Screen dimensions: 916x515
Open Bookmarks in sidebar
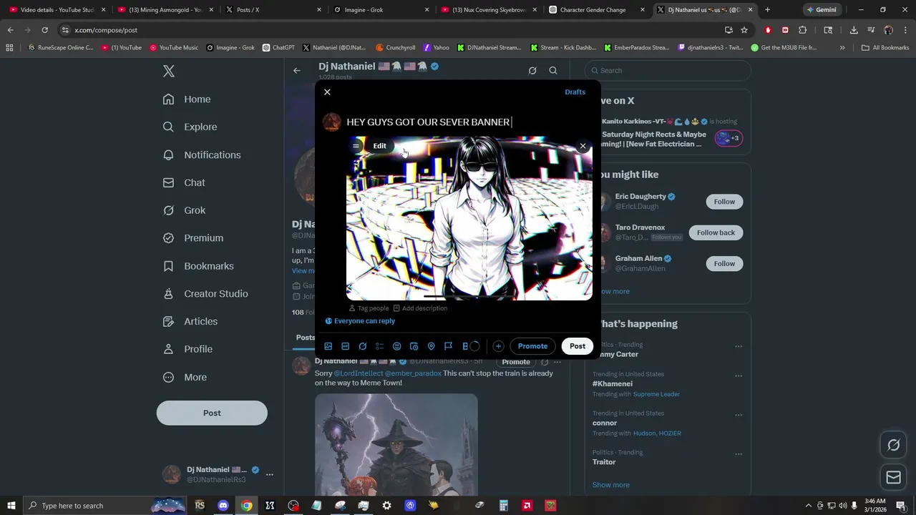pos(198,266)
